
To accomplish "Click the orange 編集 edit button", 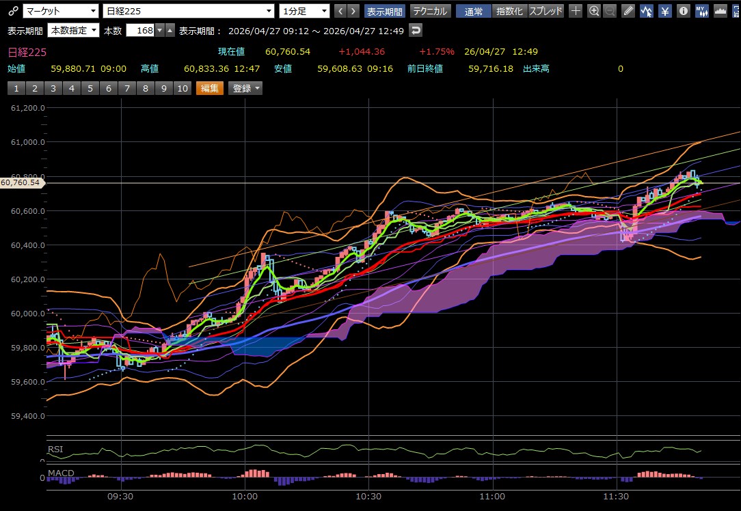I will [x=209, y=88].
